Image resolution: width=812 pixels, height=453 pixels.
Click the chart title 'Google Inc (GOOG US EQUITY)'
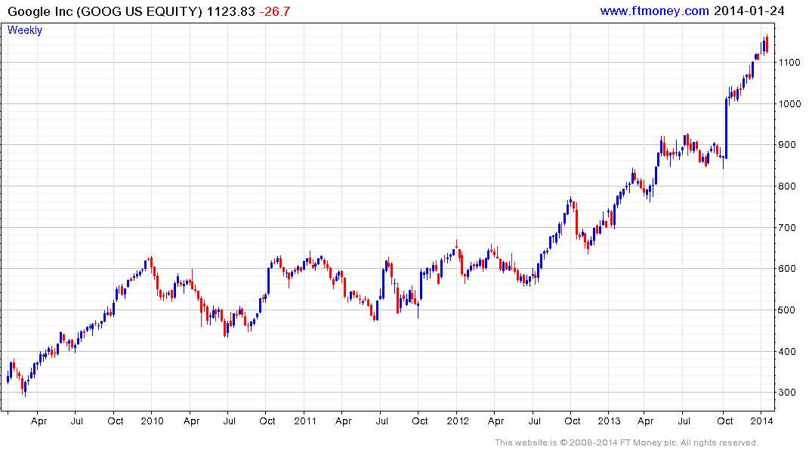point(104,11)
